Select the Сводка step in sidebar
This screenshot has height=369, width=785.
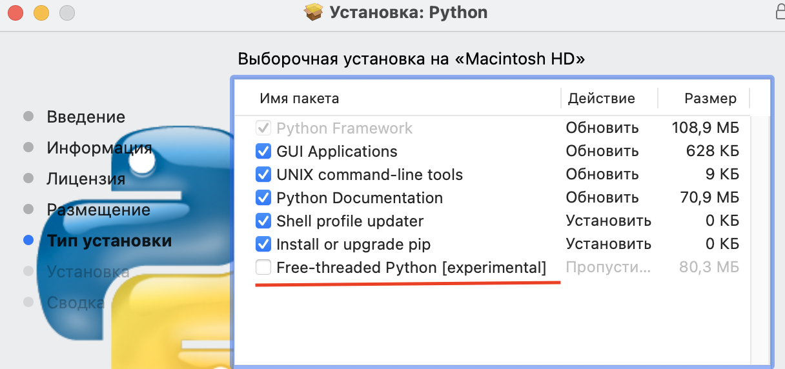(76, 303)
